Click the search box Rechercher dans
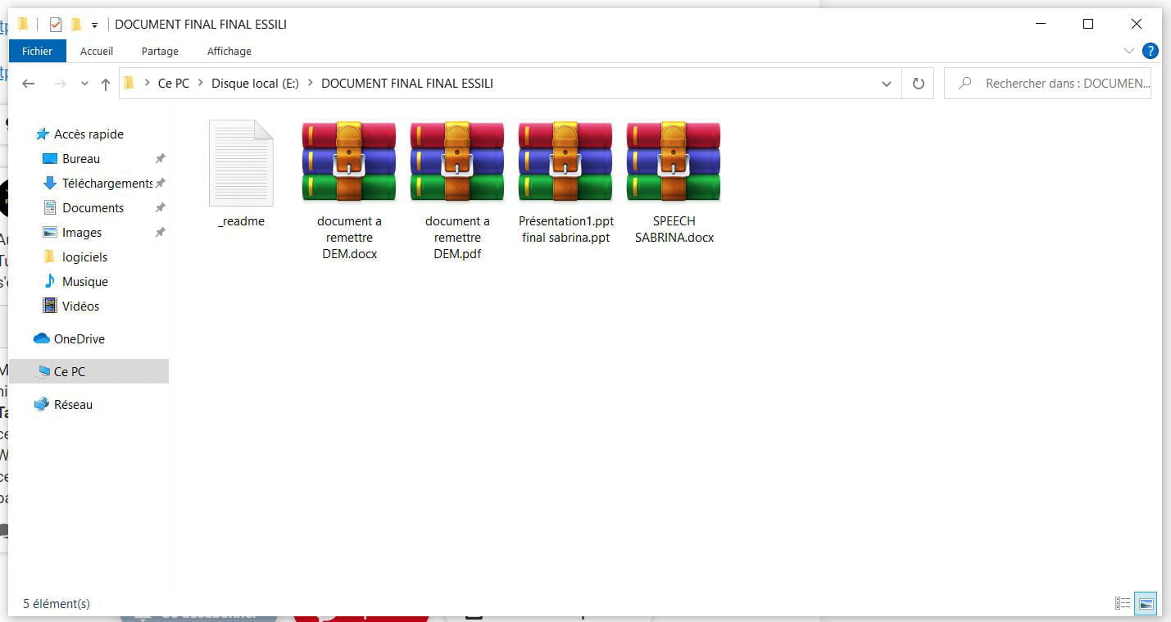 click(1048, 84)
